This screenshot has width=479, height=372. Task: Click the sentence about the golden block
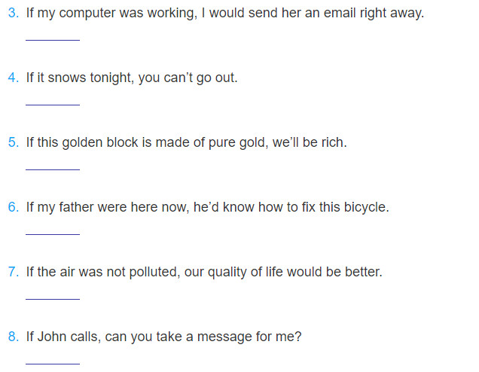pyautogui.click(x=186, y=143)
